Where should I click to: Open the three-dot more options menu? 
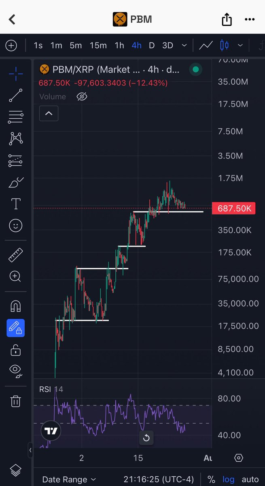pos(249,19)
